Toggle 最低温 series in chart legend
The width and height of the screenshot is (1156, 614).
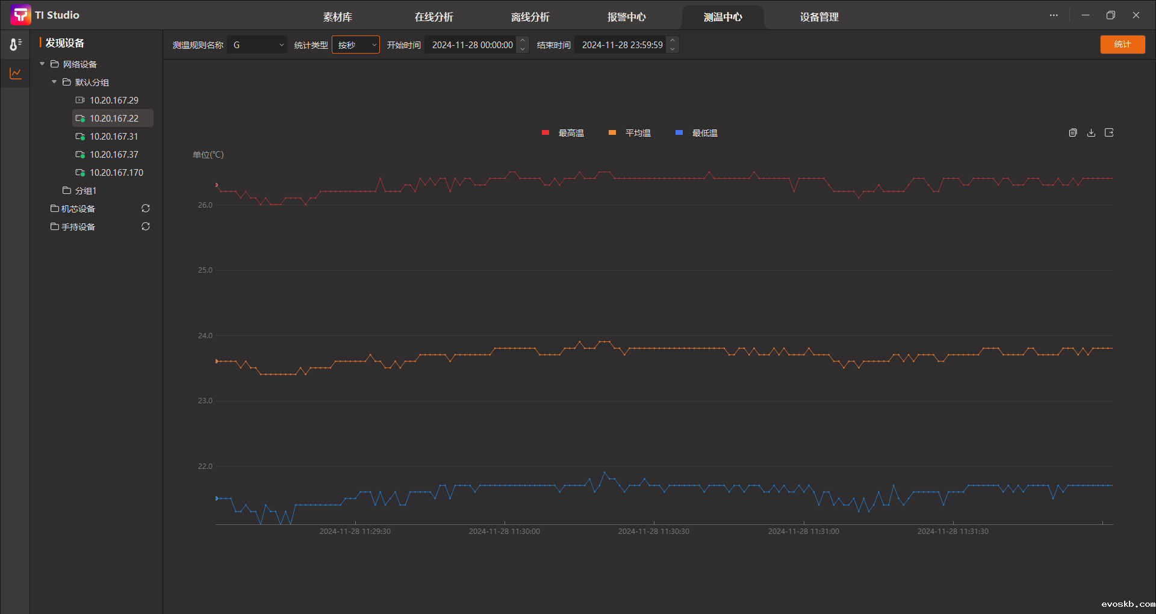click(x=697, y=133)
